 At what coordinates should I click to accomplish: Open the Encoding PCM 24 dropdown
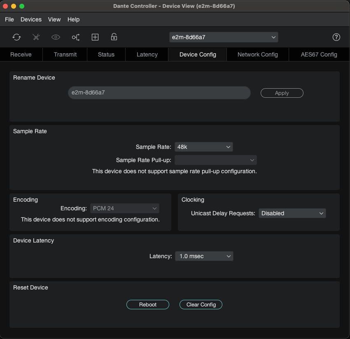click(x=125, y=208)
